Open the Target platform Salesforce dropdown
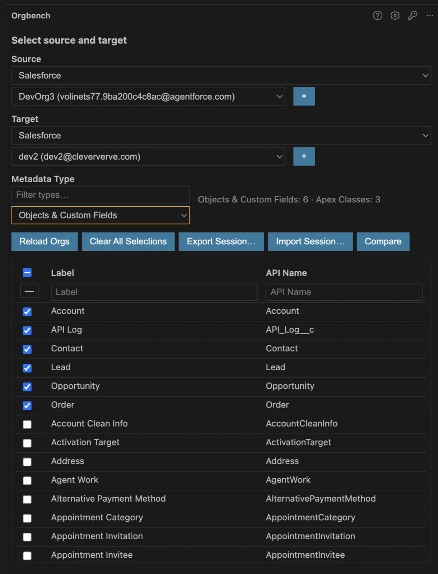 [x=221, y=135]
